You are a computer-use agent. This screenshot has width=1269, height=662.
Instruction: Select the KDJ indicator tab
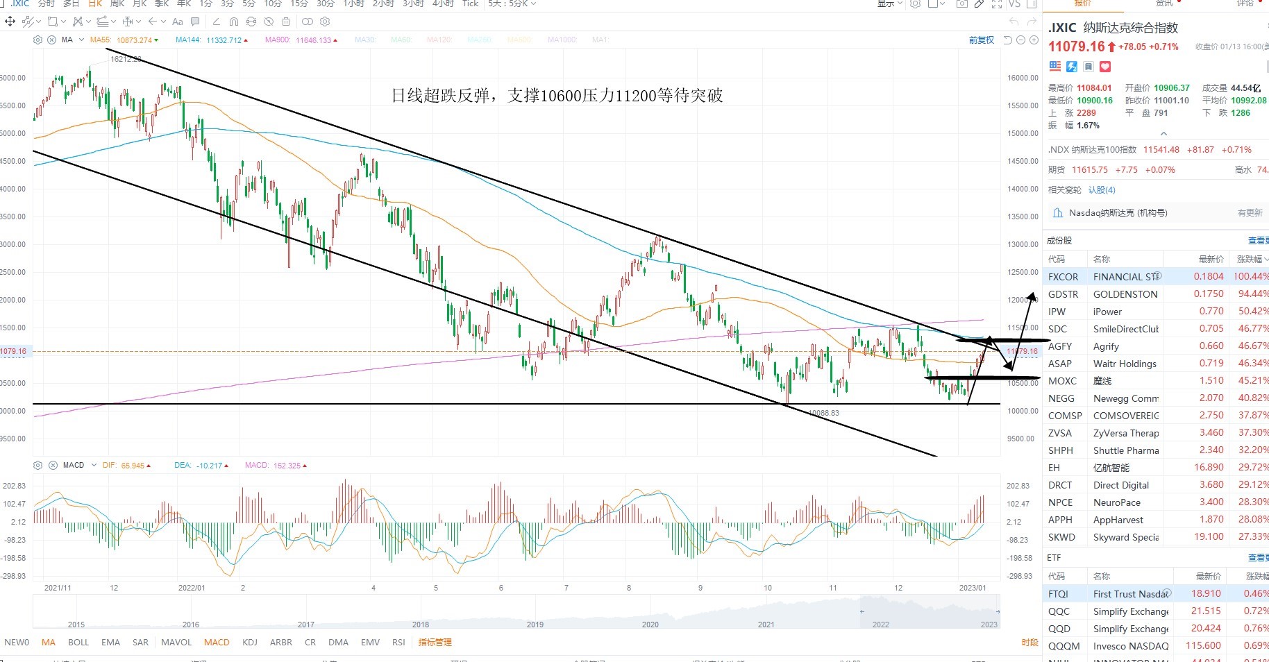[250, 642]
